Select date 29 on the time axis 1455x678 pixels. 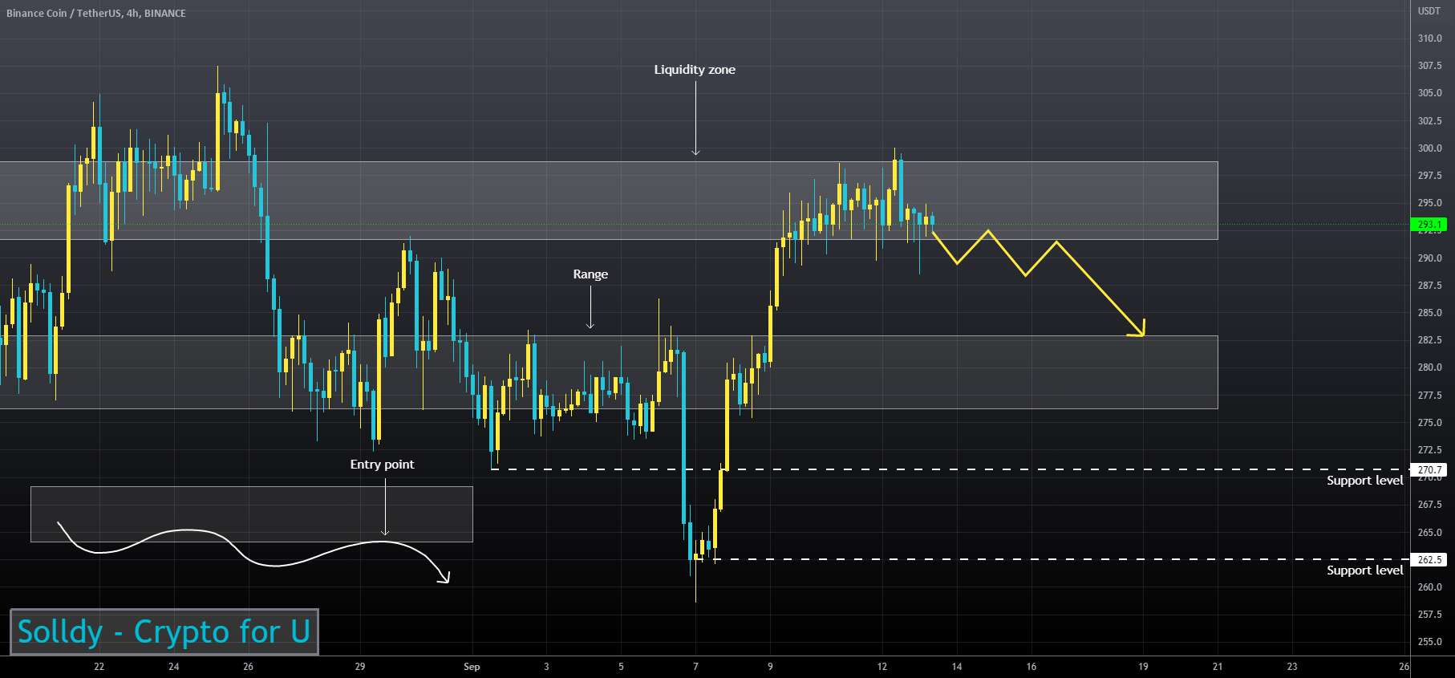pyautogui.click(x=360, y=667)
